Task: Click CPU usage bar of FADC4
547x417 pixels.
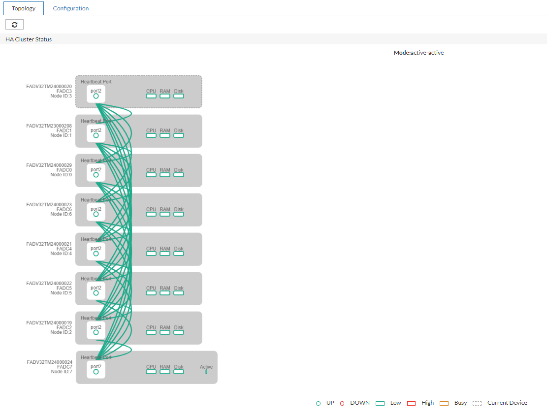Action: pyautogui.click(x=151, y=254)
